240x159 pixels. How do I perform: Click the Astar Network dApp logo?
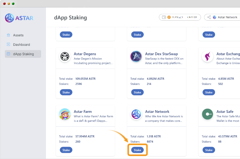(136, 114)
